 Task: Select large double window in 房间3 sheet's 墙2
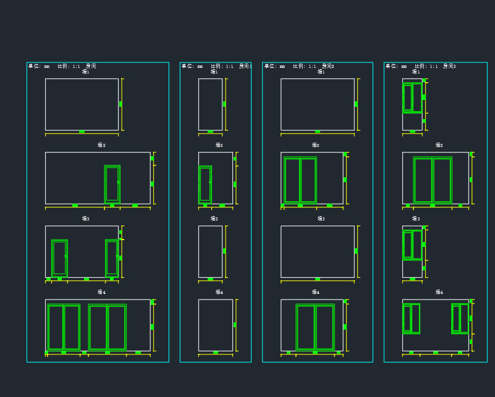coord(433,180)
